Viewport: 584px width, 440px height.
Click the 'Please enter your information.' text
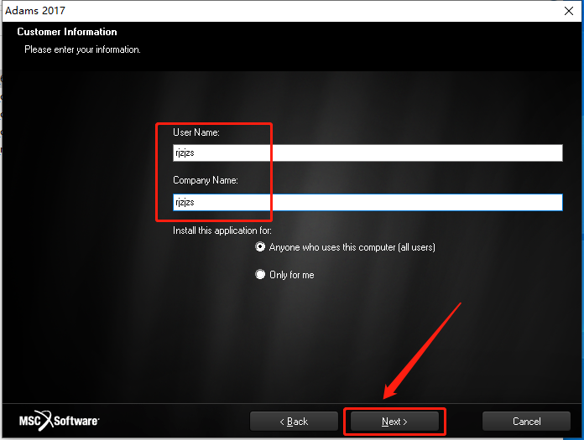point(82,49)
